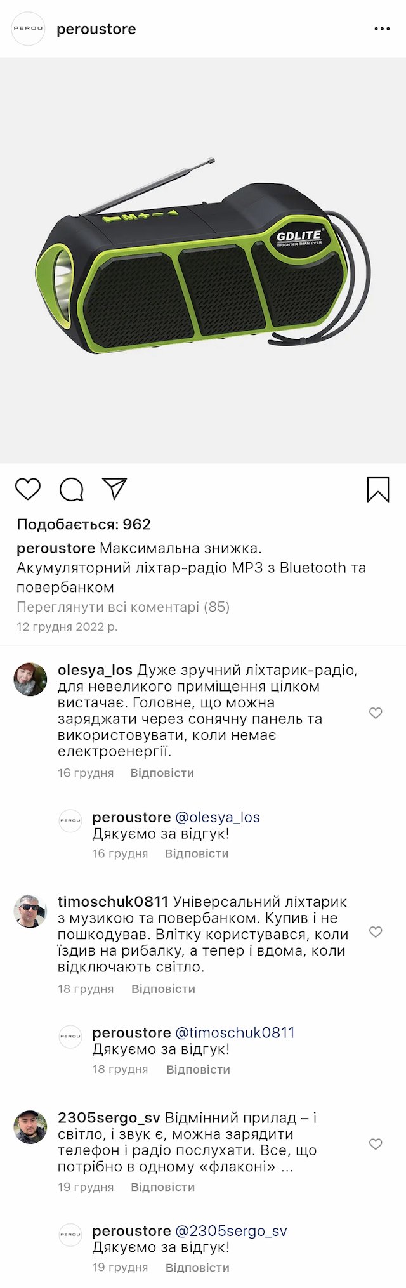Screen dimensions: 406x1288
Task: Open 2305sergo_sv profile avatar
Action: [x=30, y=1127]
